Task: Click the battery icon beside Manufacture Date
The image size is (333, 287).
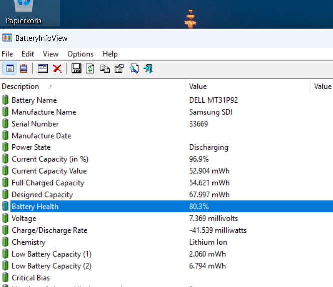Action: coord(5,136)
